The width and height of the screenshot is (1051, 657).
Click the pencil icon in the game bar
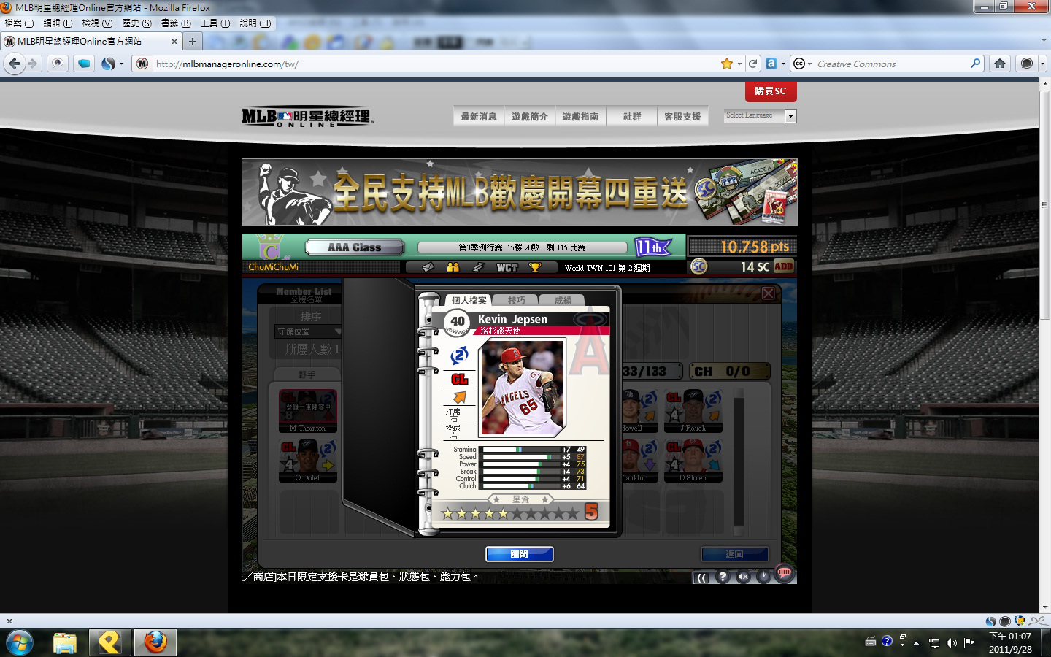pyautogui.click(x=478, y=267)
